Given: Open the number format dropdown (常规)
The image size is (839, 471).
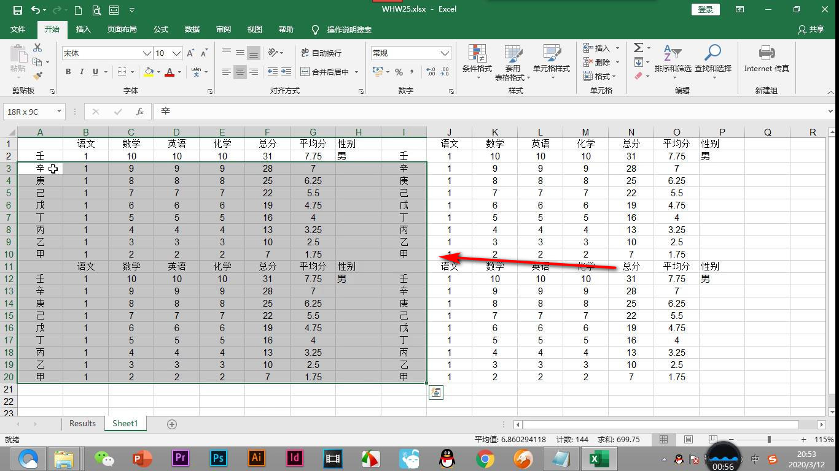Looking at the screenshot, I should [x=445, y=53].
